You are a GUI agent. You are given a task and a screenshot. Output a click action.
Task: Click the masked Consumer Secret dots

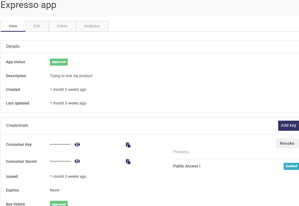[x=60, y=161]
